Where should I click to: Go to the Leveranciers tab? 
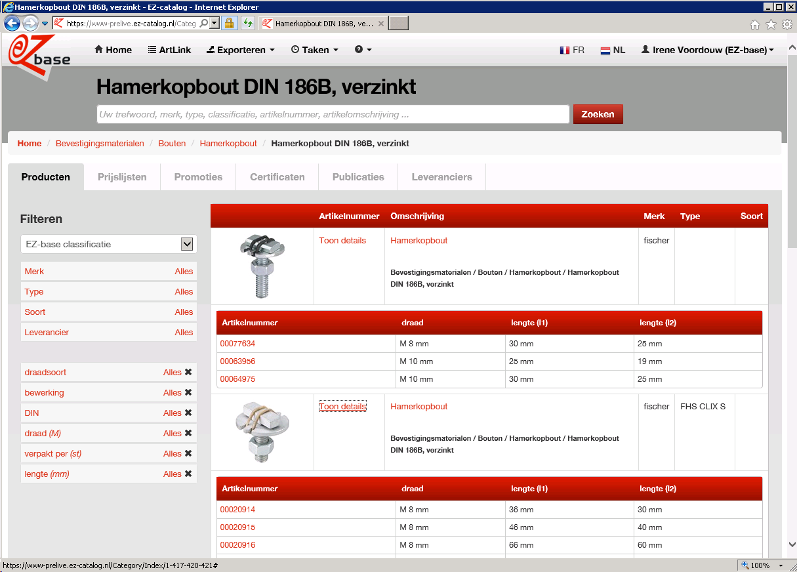442,177
